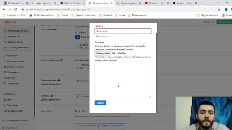Open 'Входящие звонки' in the sidebar
Viewport: 232px width, 130px height.
point(14,42)
